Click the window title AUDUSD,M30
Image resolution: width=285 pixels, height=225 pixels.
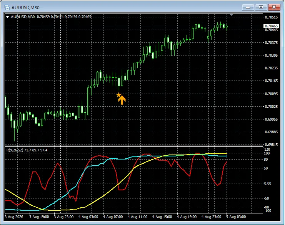click(x=25, y=8)
